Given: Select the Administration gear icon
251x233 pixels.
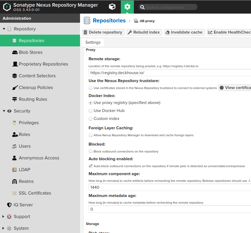Looking at the screenshot, I should (128, 7).
